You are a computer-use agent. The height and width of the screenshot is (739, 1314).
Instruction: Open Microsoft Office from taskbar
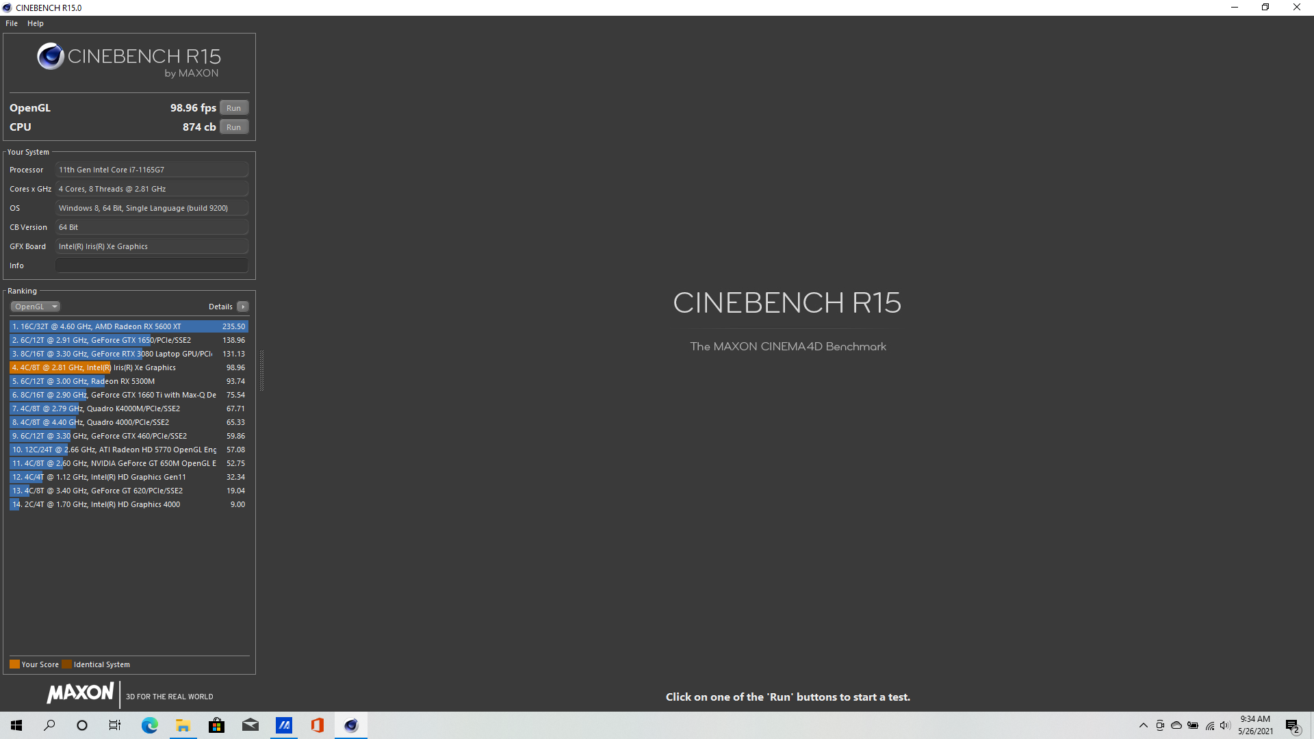[x=318, y=725]
